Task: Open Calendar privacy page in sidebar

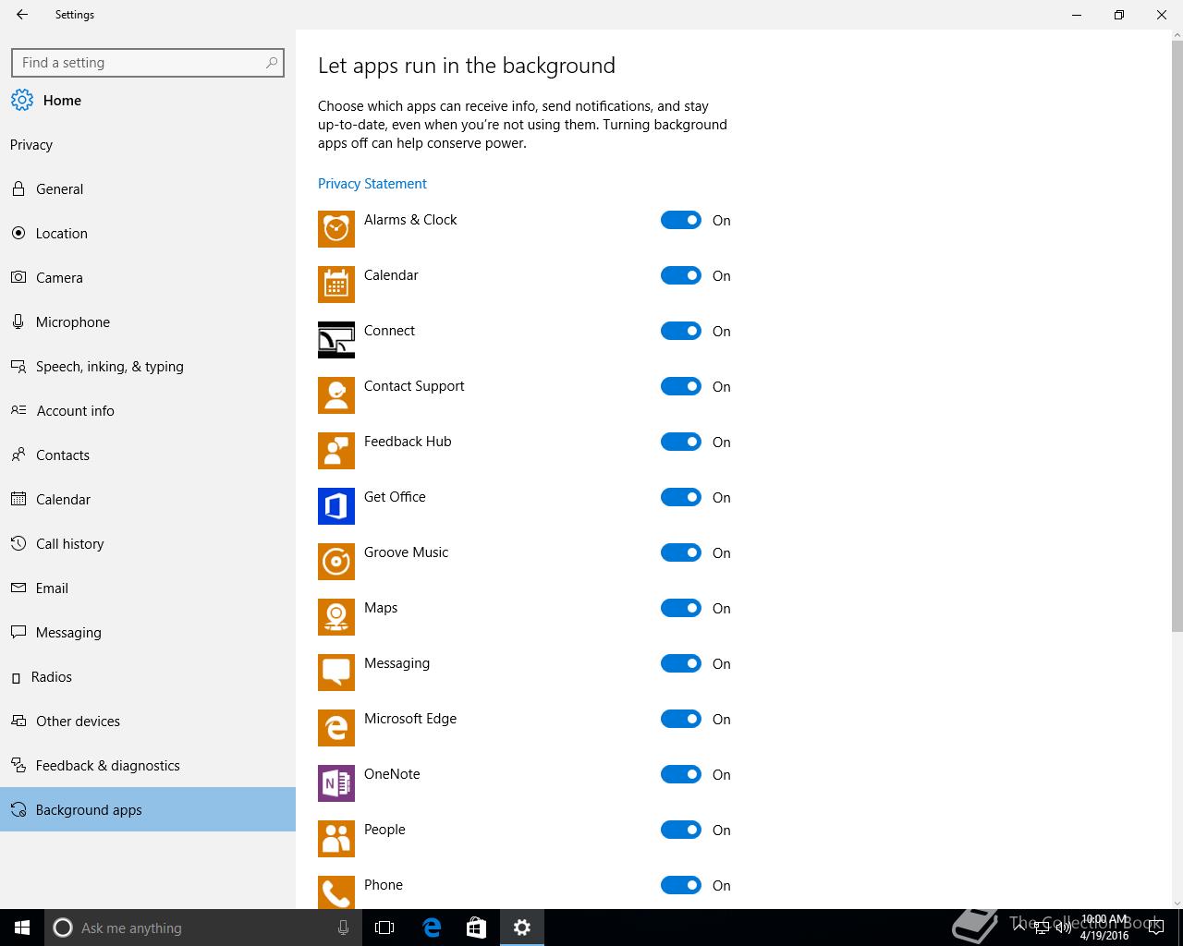Action: [x=148, y=499]
